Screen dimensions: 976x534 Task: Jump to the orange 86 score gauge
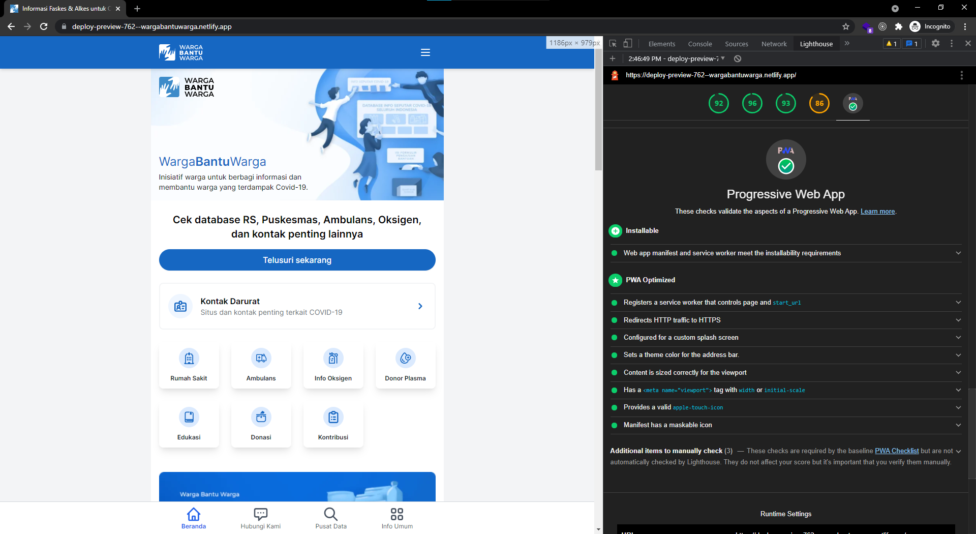pyautogui.click(x=819, y=103)
